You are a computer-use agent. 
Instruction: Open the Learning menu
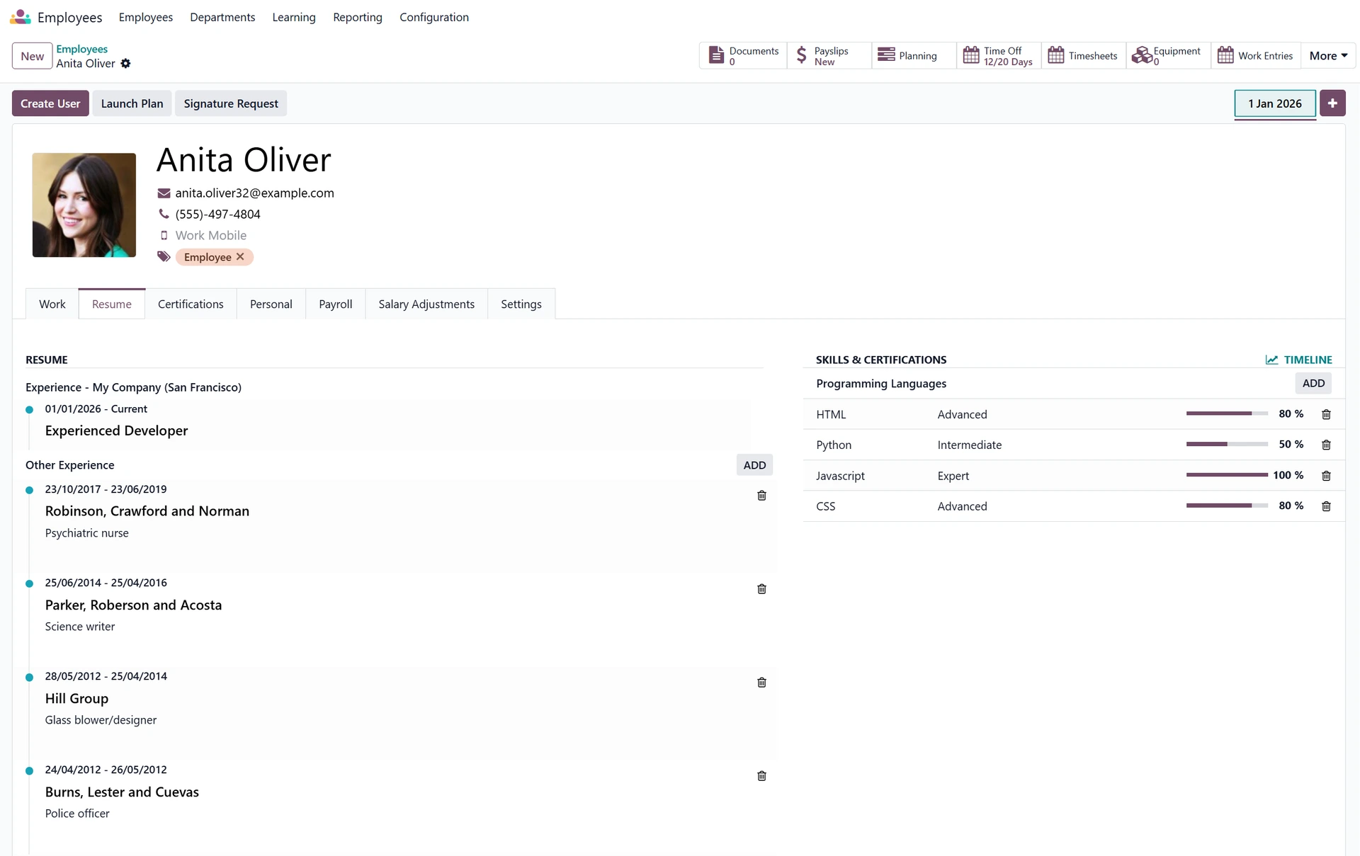(x=294, y=17)
